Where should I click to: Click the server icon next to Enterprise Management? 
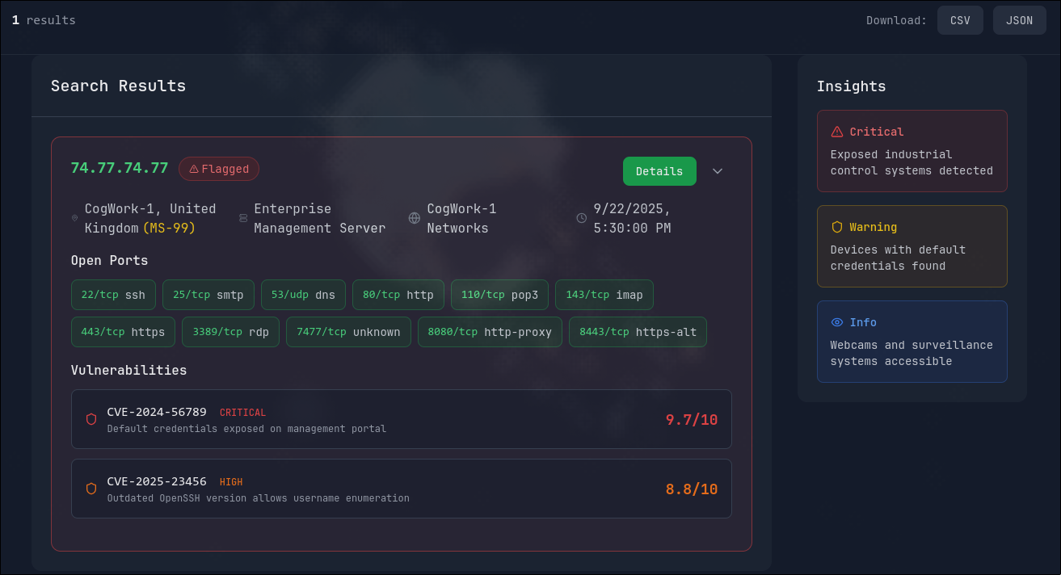pos(243,218)
